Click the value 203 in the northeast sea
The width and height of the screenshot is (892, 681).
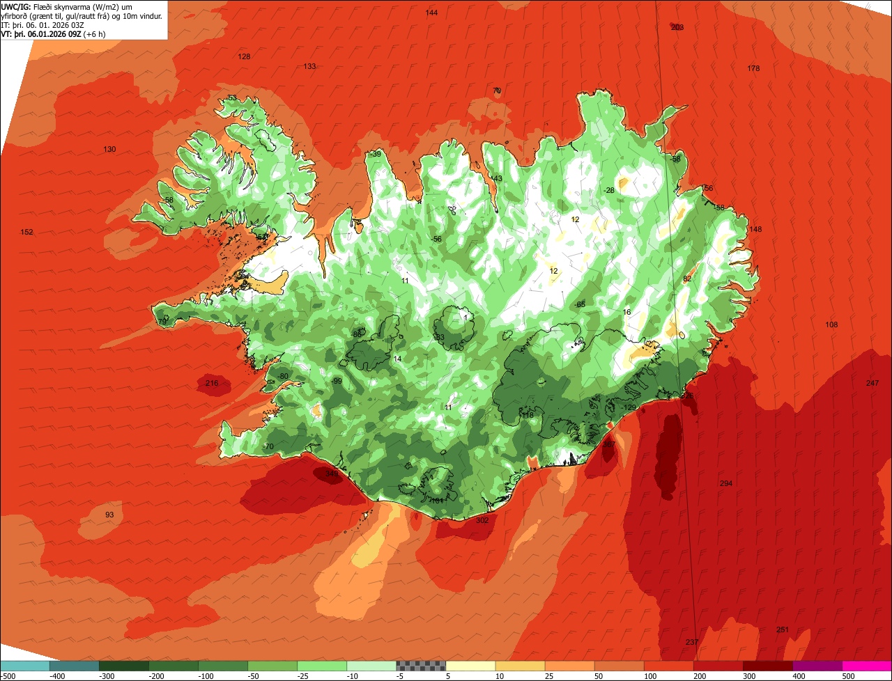pos(677,27)
